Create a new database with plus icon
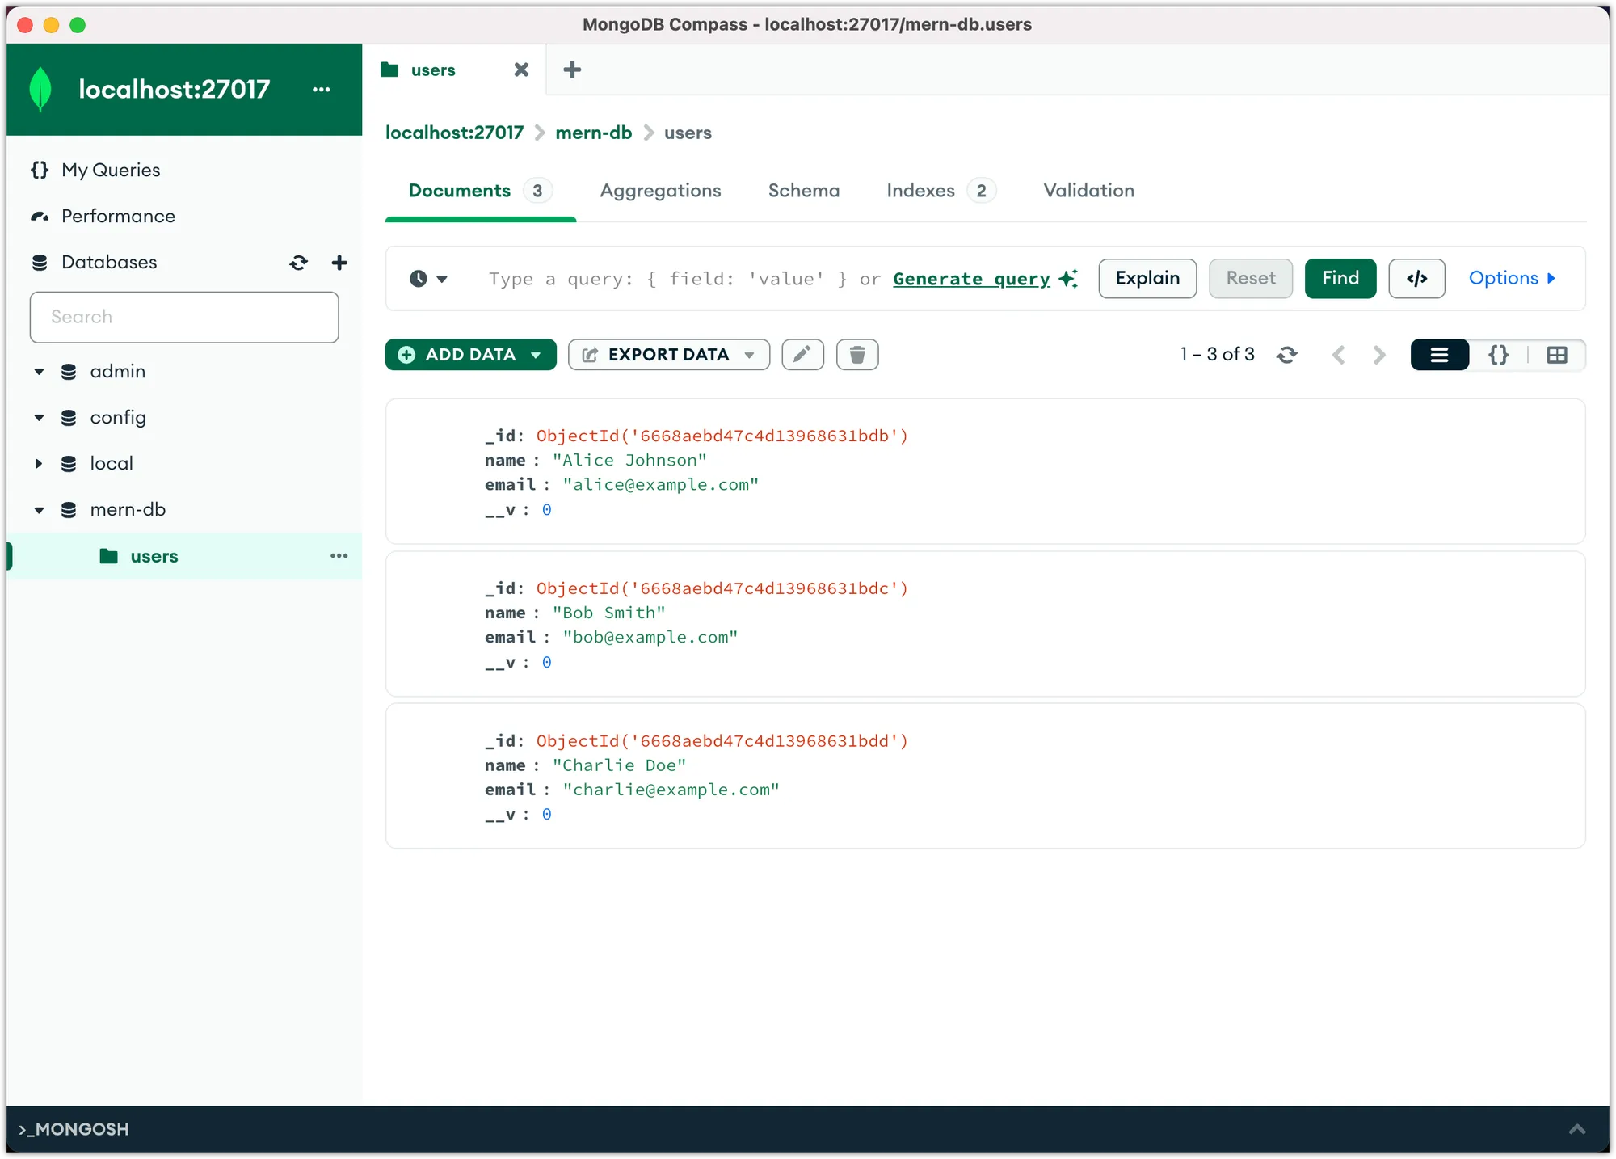This screenshot has width=1616, height=1159. pos(339,263)
